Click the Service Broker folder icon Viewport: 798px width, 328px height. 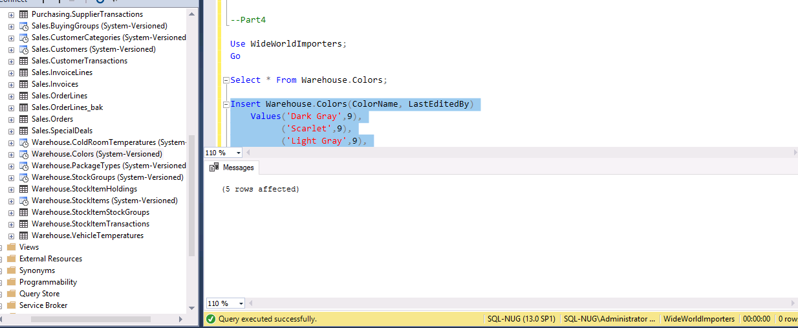[x=11, y=305]
